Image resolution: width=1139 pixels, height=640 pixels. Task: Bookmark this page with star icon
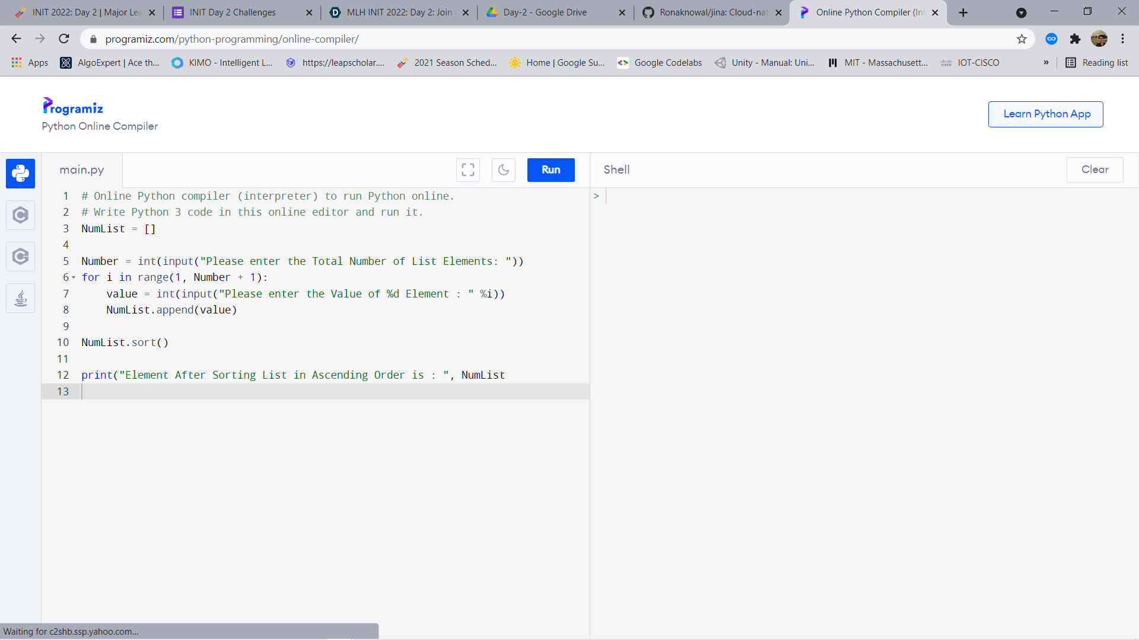pyautogui.click(x=1022, y=39)
